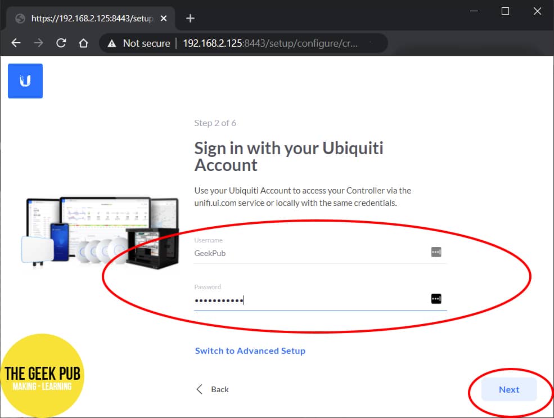Click the Geek Pub yellow circle logo
The image size is (554, 418).
click(42, 376)
